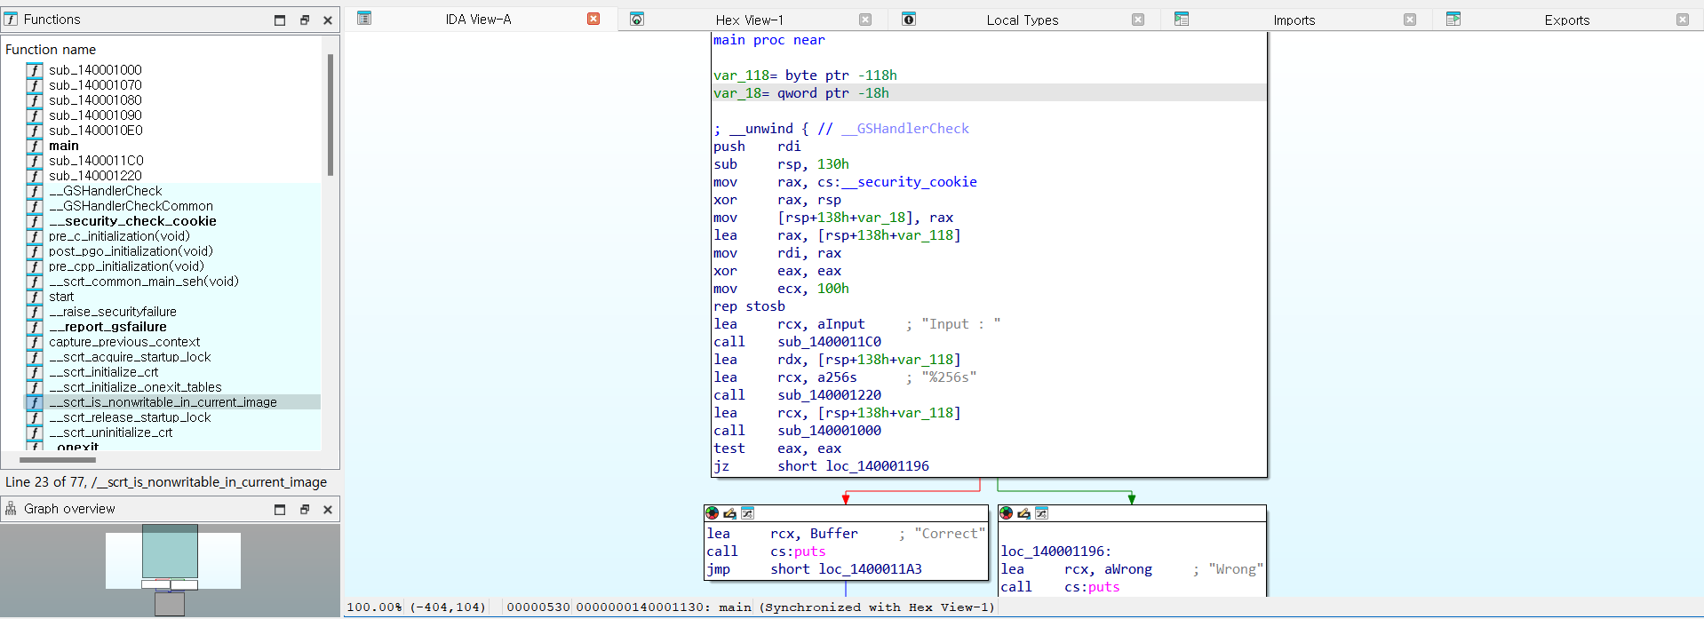This screenshot has height=619, width=1704.
Task: Click the node color icon in the Wrong block
Action: coord(1006,513)
